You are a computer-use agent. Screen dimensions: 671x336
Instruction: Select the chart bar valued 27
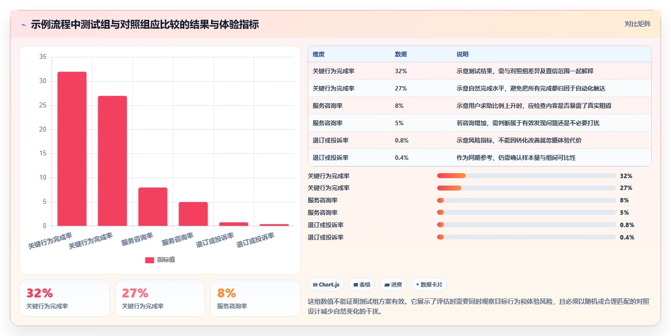[112, 161]
